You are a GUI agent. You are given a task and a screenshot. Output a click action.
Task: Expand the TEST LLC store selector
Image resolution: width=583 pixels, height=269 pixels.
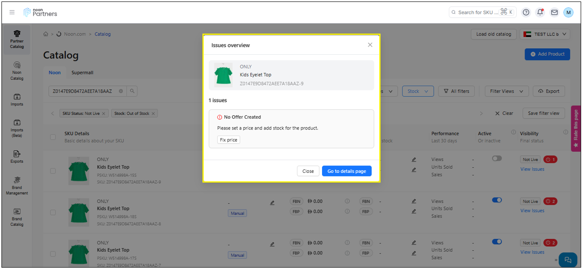pos(545,34)
